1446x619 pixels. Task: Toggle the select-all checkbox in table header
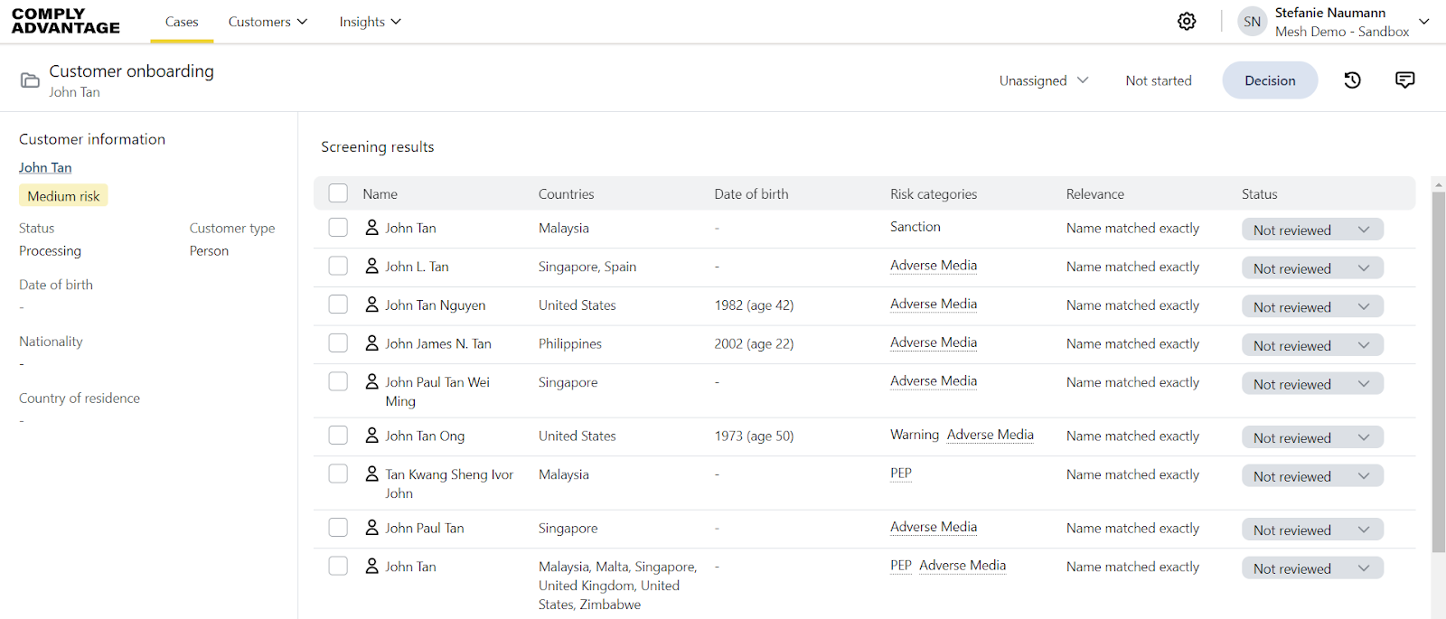338,193
